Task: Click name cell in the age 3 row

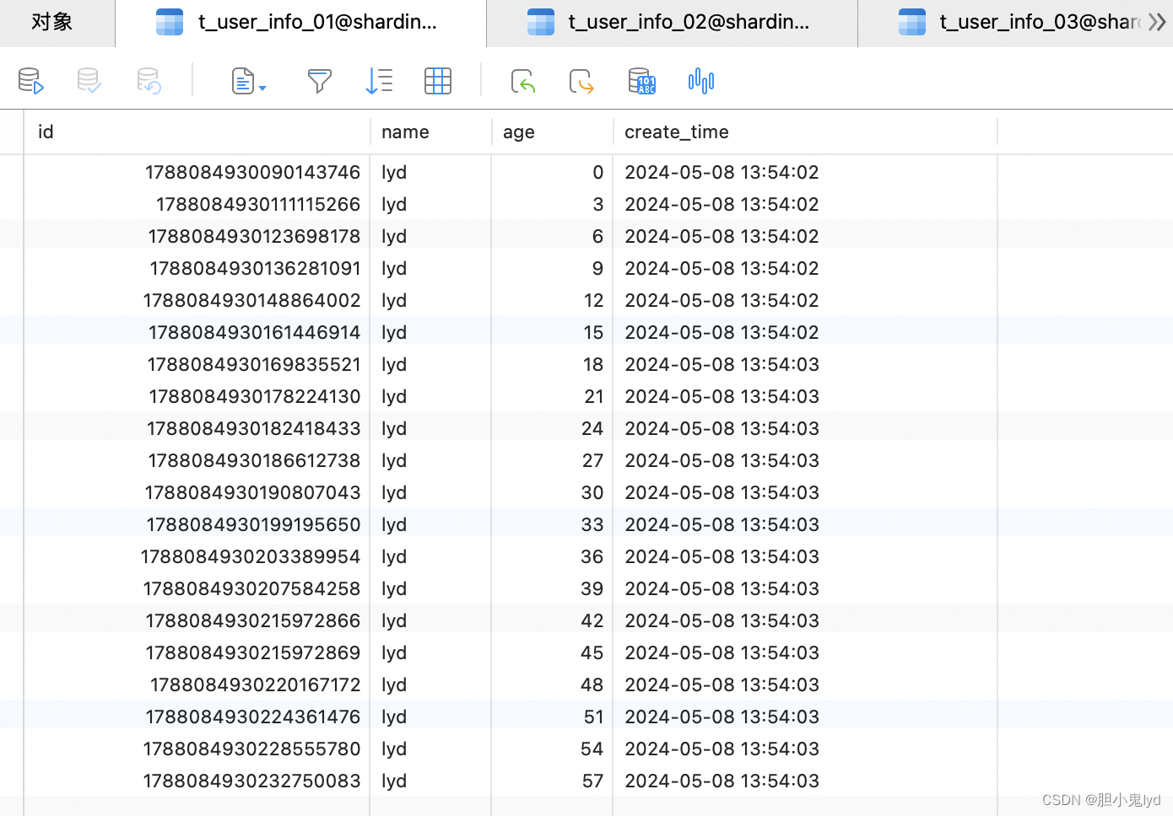Action: tap(430, 204)
